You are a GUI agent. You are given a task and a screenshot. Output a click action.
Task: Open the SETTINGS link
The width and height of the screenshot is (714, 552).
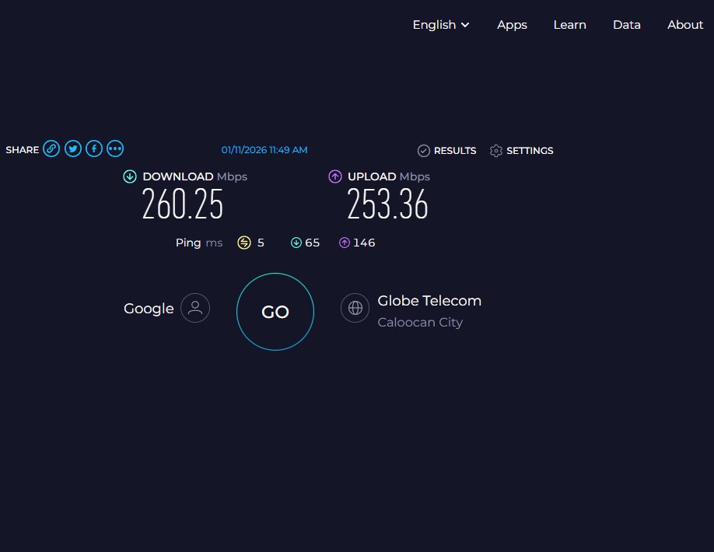(x=530, y=151)
